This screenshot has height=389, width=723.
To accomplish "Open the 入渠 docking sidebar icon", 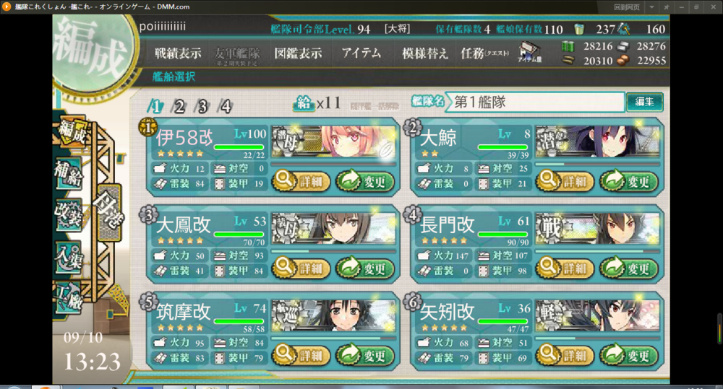I will point(69,257).
